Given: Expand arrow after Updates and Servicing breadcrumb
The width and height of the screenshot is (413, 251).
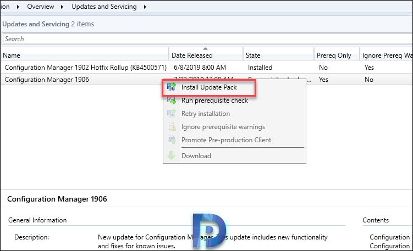Looking at the screenshot, I should tap(145, 7).
